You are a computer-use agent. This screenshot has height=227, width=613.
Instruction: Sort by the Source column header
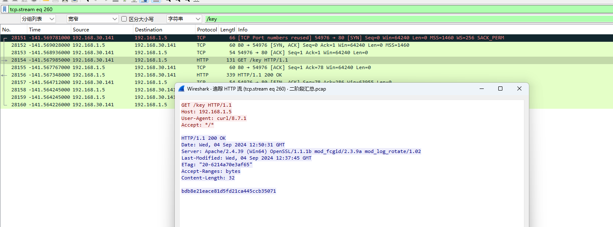(x=102, y=29)
